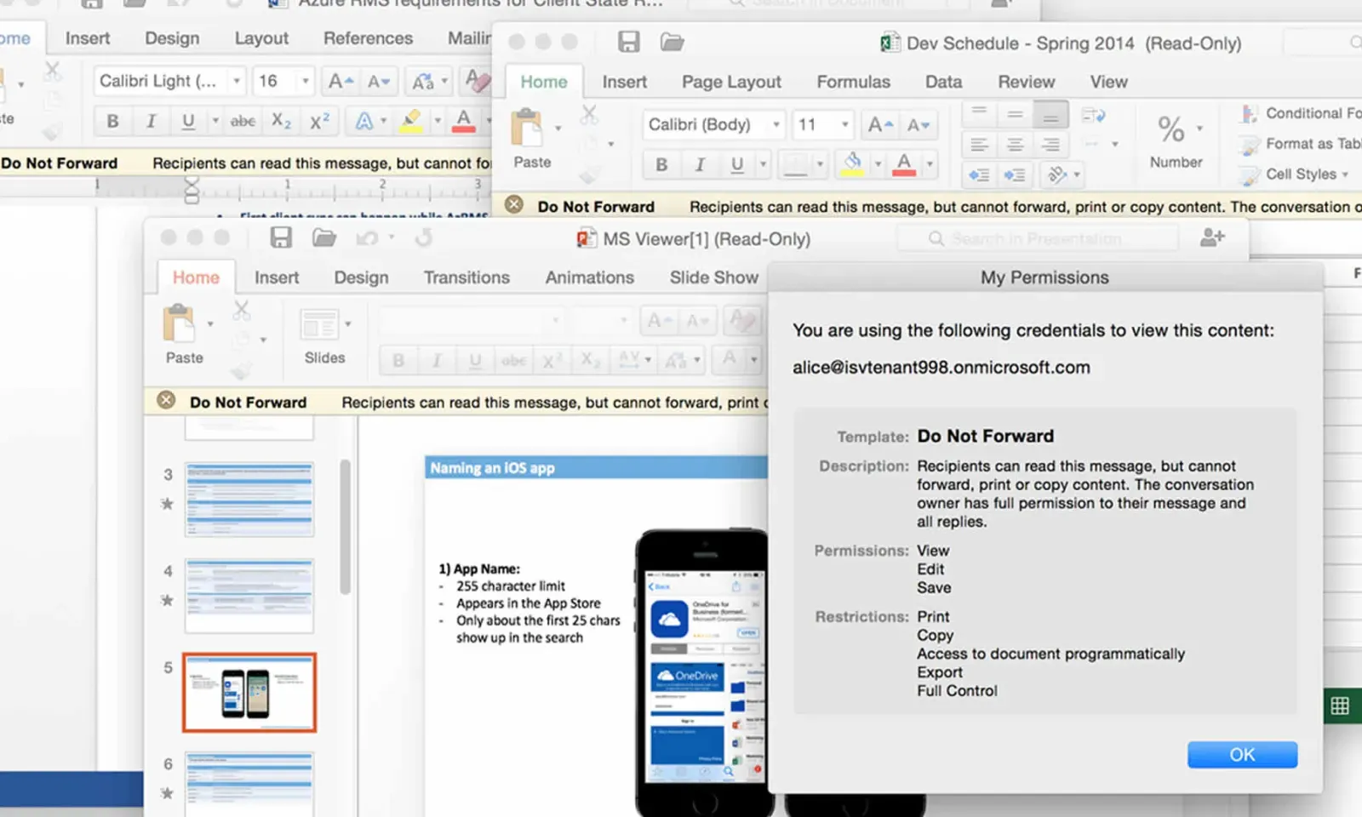Toggle Bold in the Excel ribbon
This screenshot has height=817, width=1362.
pyautogui.click(x=661, y=164)
